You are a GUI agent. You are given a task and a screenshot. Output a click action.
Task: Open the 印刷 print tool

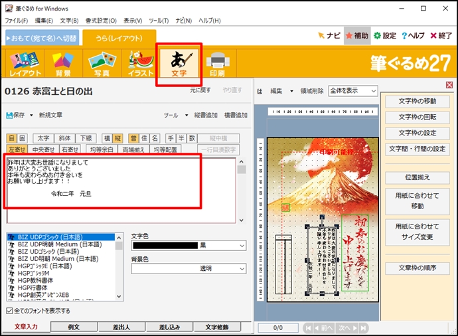coord(218,63)
